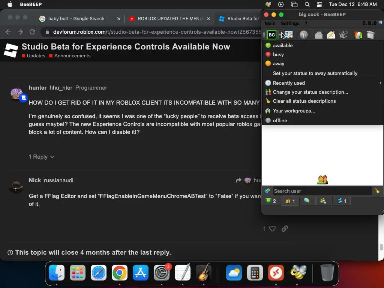Open the Settings menu in BeeBEEP

coord(290,23)
